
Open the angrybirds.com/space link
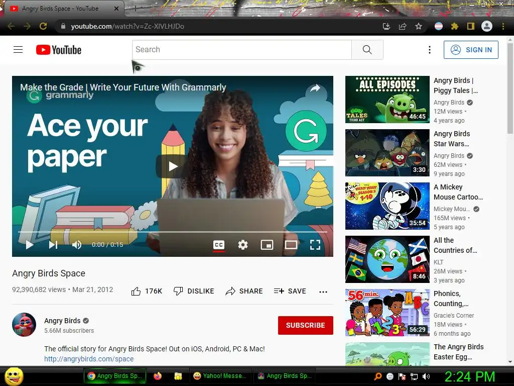[x=89, y=359]
